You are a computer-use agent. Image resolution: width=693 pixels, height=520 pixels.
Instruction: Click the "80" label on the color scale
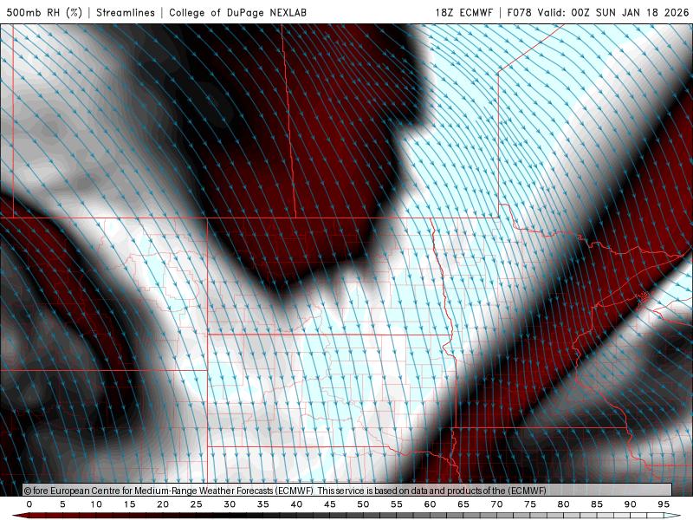(x=563, y=504)
